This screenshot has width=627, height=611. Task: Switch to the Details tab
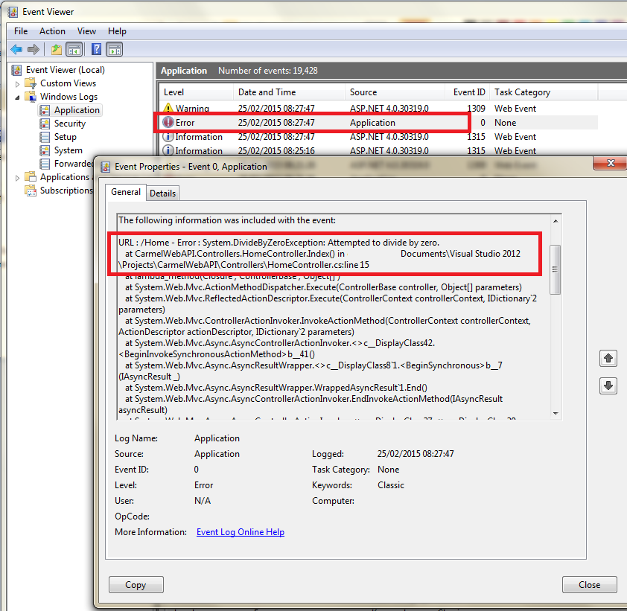(162, 193)
